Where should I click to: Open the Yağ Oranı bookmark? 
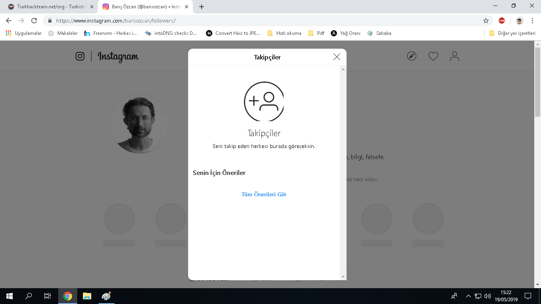346,33
